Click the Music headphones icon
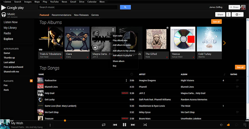249x129 pixels. click(x=4, y=15)
